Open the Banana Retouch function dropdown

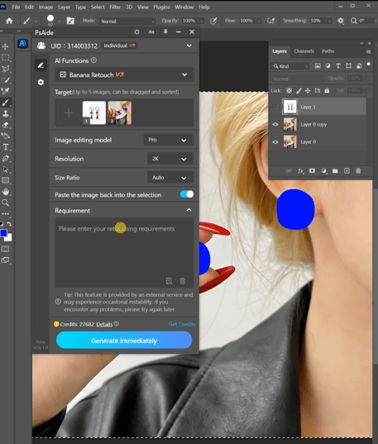click(124, 74)
